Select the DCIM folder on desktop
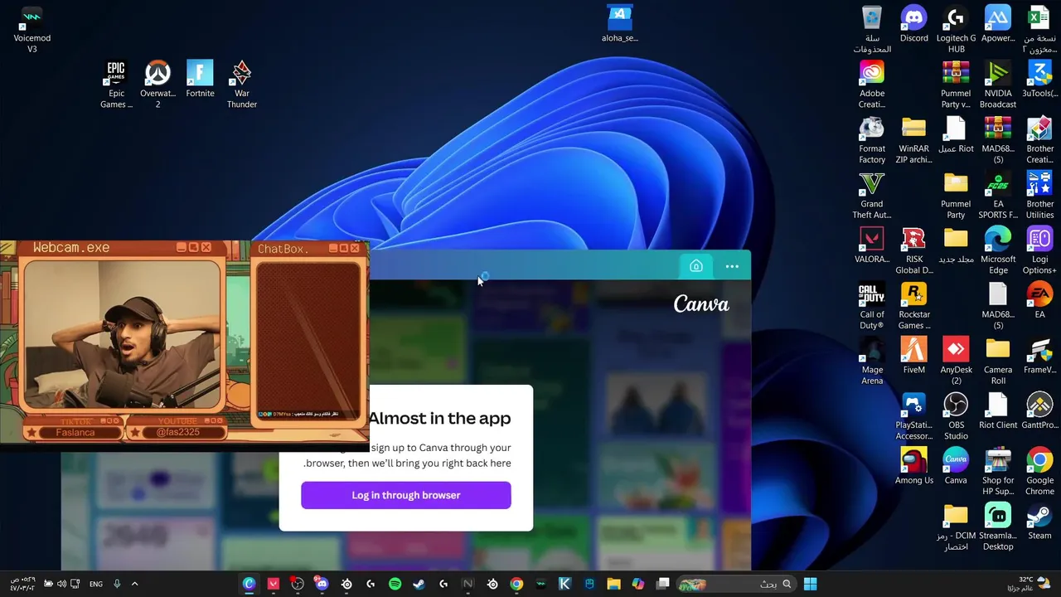 pyautogui.click(x=956, y=527)
